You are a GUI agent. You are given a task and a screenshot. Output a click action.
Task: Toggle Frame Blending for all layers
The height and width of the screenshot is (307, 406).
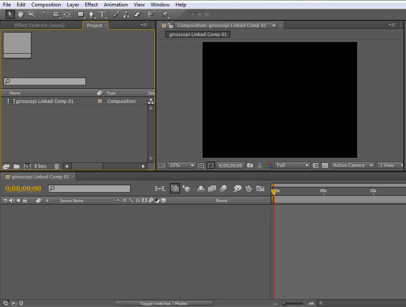212,188
